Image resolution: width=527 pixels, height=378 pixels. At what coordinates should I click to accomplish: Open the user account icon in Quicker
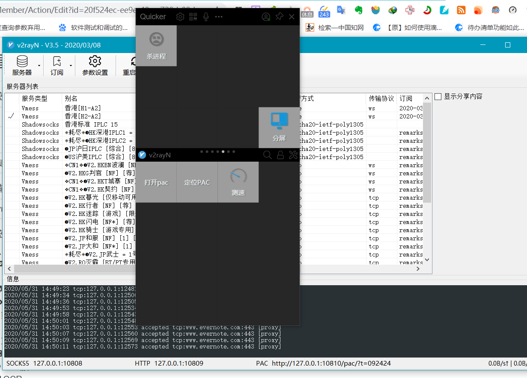click(x=266, y=17)
